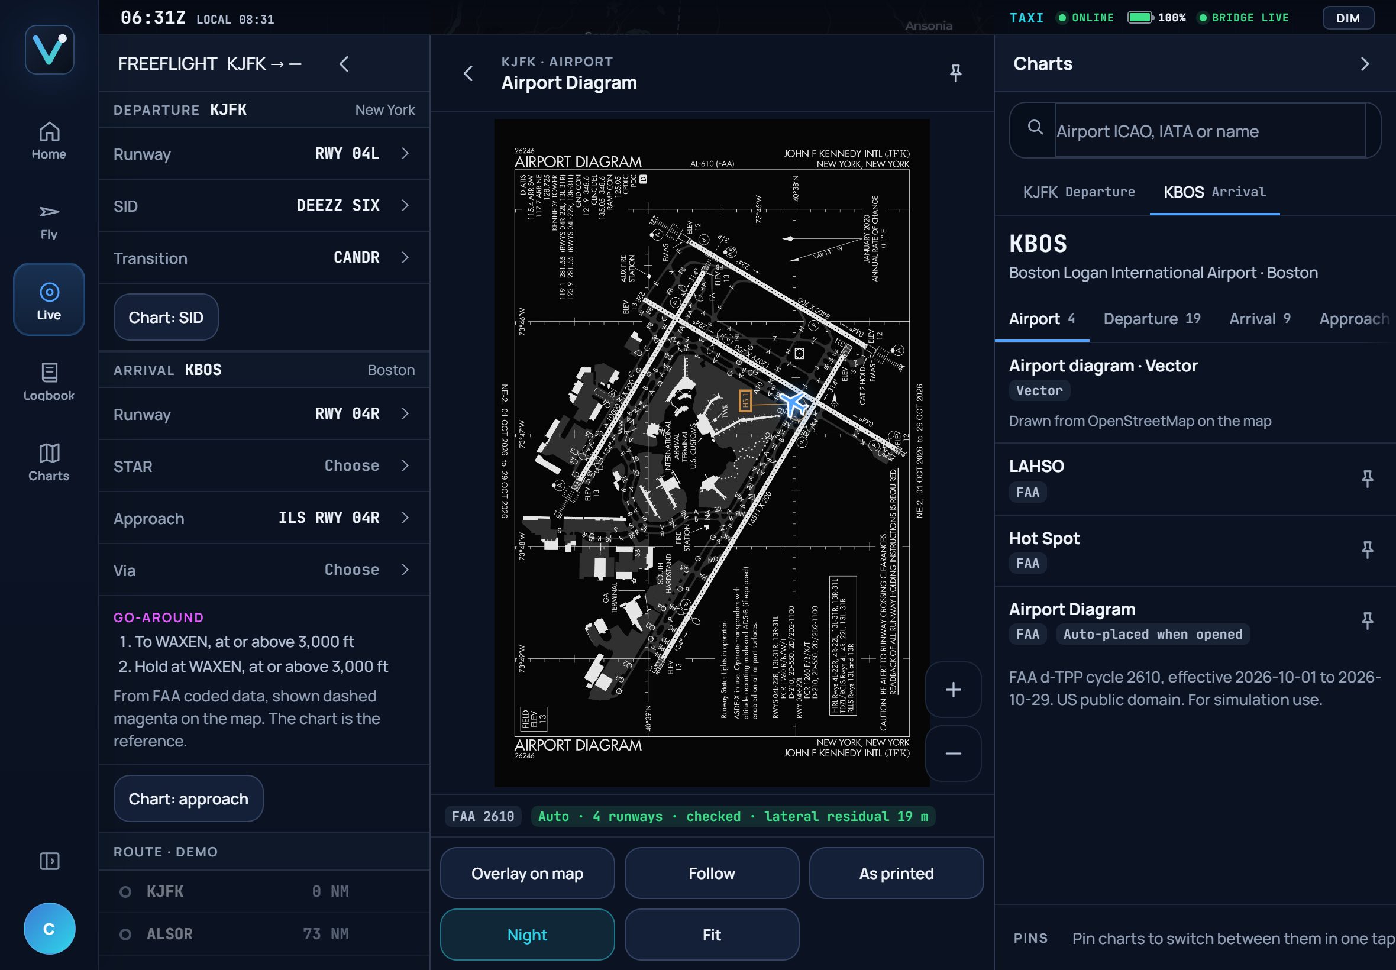The width and height of the screenshot is (1396, 970).
Task: Toggle Night chart mode
Action: [527, 935]
